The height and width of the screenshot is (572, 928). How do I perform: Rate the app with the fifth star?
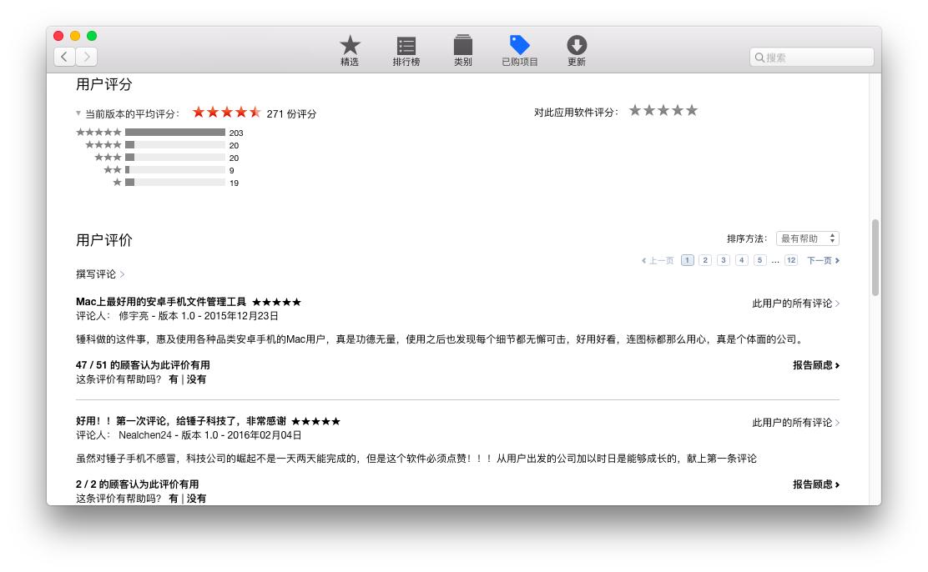(x=692, y=109)
